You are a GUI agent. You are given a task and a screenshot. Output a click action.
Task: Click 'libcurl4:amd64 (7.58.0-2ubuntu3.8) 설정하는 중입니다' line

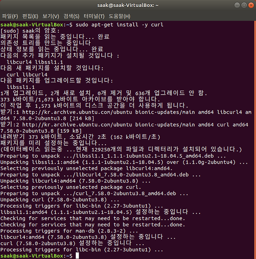88,237
